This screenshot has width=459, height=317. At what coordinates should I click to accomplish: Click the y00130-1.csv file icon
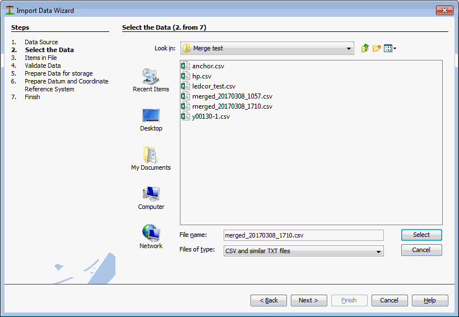186,116
